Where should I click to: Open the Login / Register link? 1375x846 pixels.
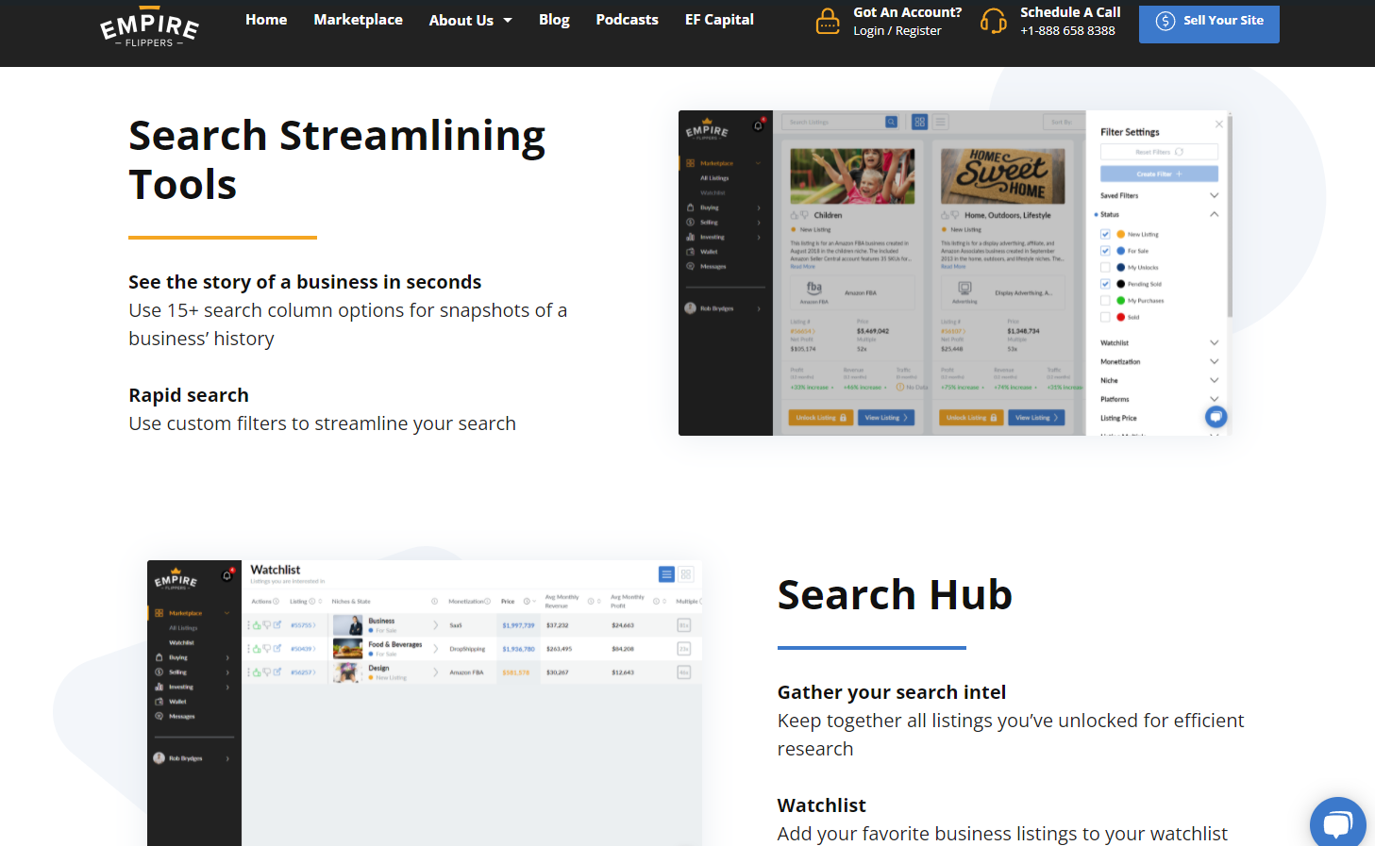point(897,30)
